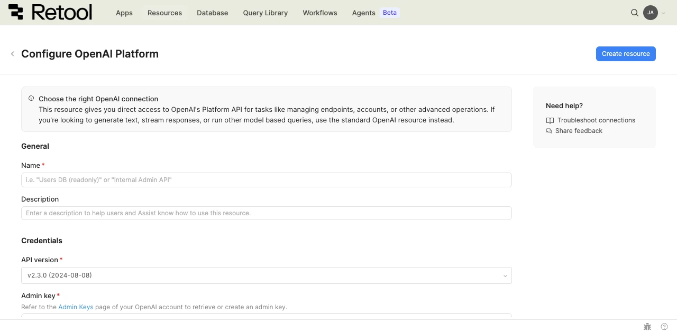The width and height of the screenshot is (677, 334).
Task: Open the JA user avatar menu
Action: pos(651,13)
